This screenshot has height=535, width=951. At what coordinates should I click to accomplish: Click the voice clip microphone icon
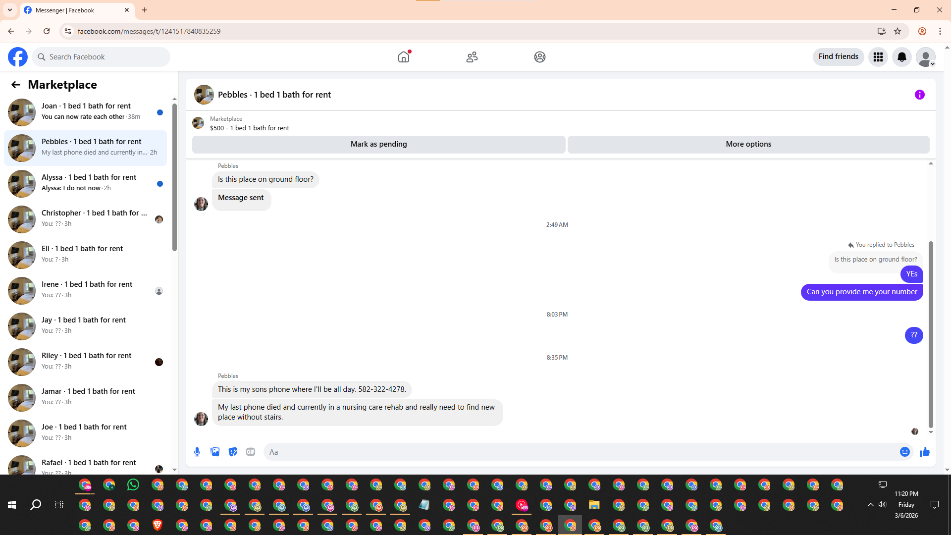pyautogui.click(x=197, y=452)
